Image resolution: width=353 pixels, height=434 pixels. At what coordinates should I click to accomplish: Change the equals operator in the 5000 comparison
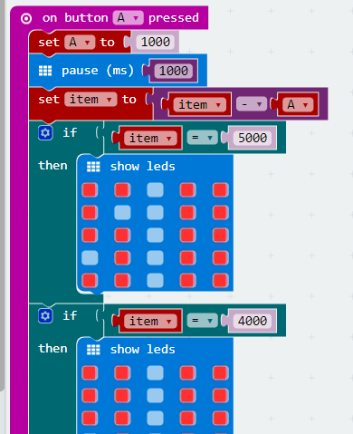(202, 138)
